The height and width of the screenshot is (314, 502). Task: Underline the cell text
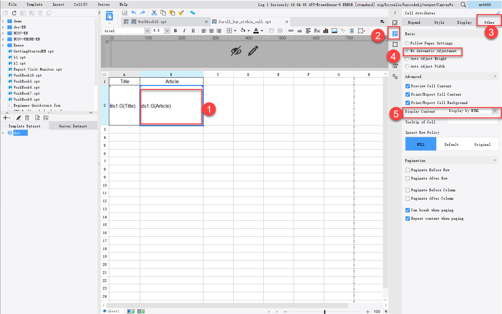click(x=193, y=31)
